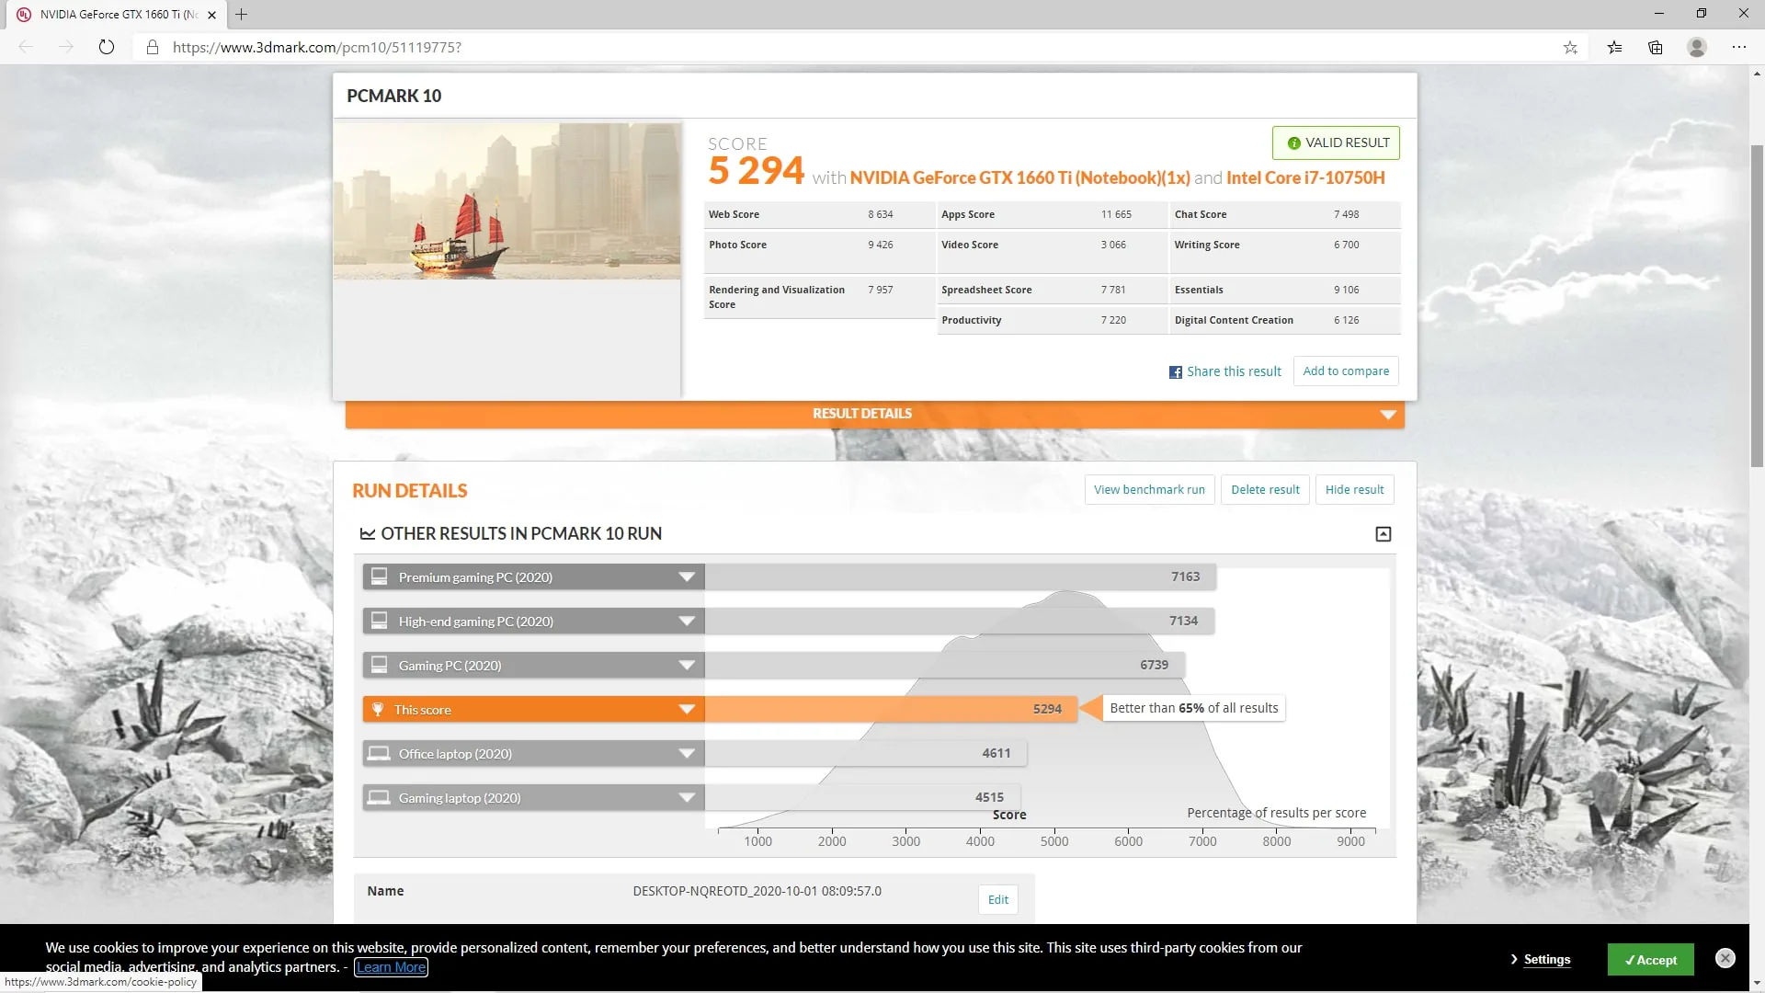This screenshot has height=993, width=1765.
Task: Open a new browser tab
Action: tap(241, 15)
